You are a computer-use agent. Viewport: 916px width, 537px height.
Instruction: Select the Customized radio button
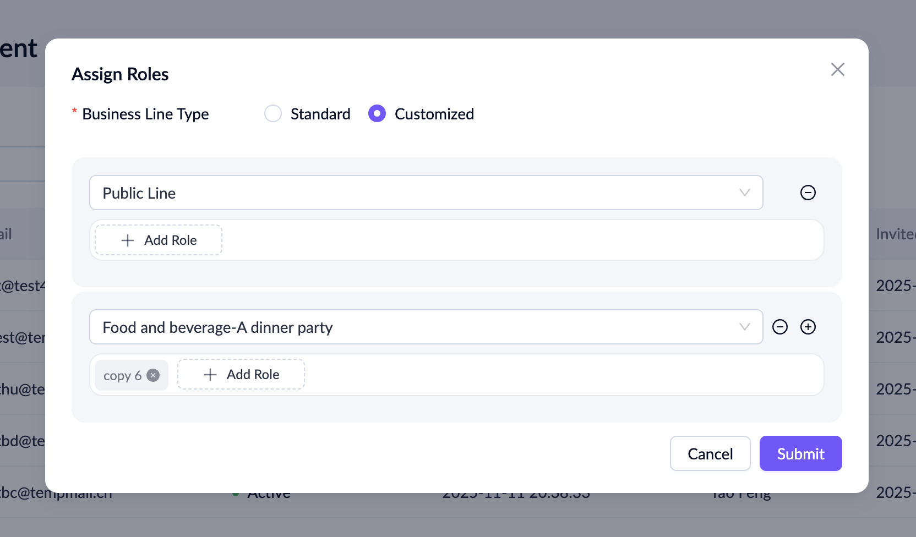click(x=377, y=114)
